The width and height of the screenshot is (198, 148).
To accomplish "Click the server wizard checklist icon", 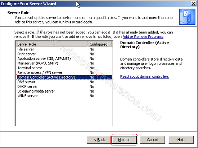I will [x=187, y=17].
